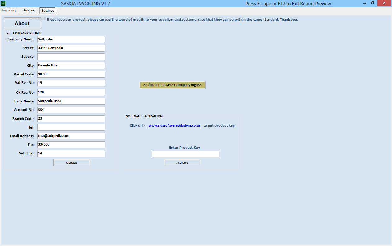Click the Company Name field
The height and width of the screenshot is (246, 392).
71,39
